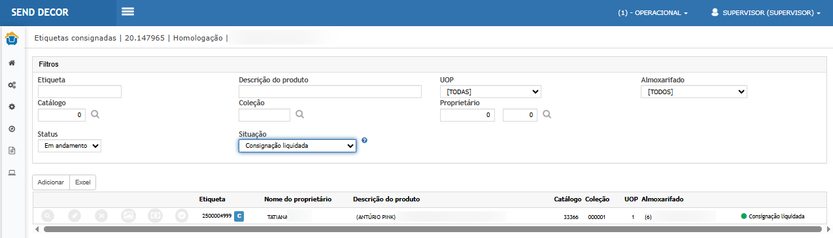Open the double-gears sidebar icon
833x238 pixels.
[12, 85]
